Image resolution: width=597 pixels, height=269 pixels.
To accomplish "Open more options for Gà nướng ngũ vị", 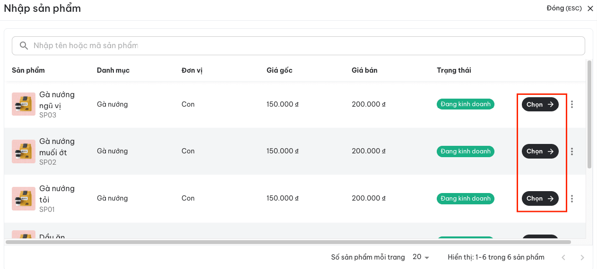I will pos(572,104).
